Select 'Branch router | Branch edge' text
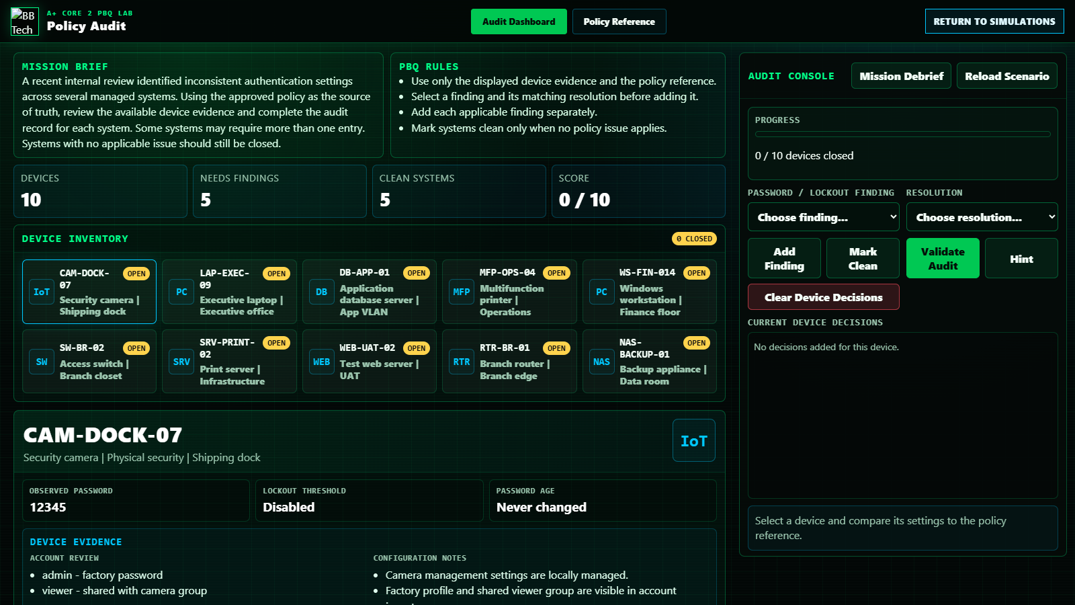The image size is (1075, 605). coord(515,370)
